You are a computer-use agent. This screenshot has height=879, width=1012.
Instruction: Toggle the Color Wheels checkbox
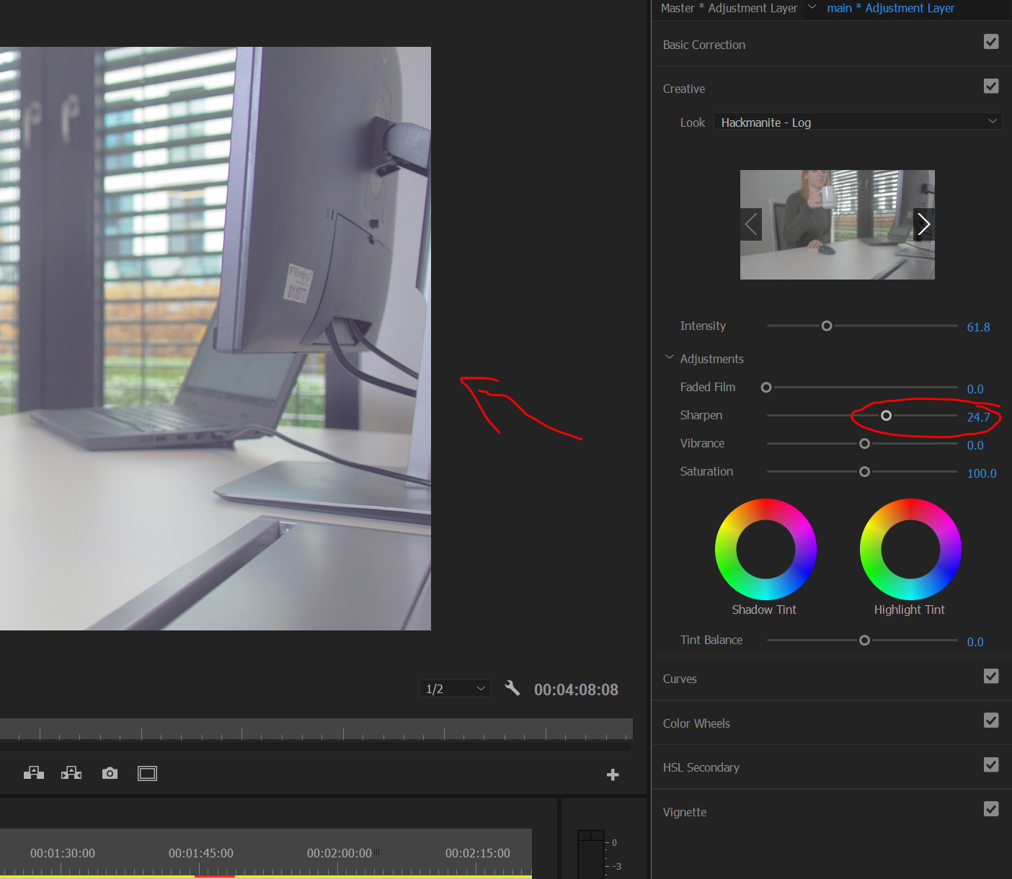pyautogui.click(x=991, y=720)
